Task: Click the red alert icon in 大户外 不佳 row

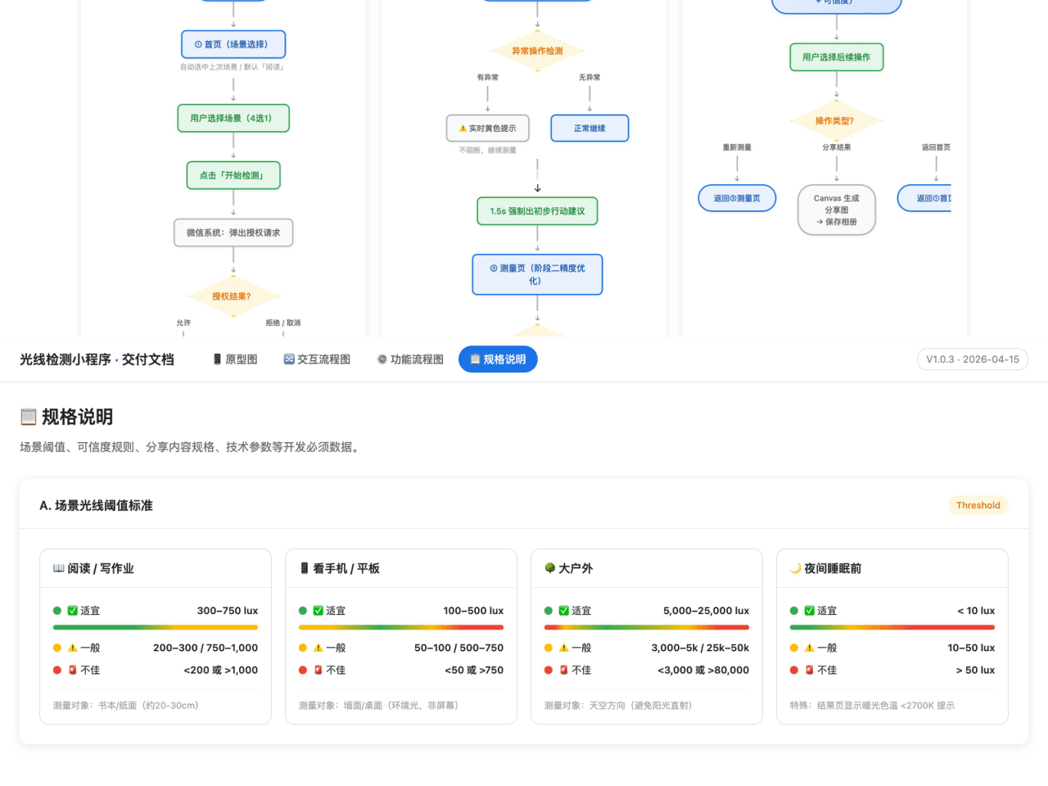Action: (564, 670)
